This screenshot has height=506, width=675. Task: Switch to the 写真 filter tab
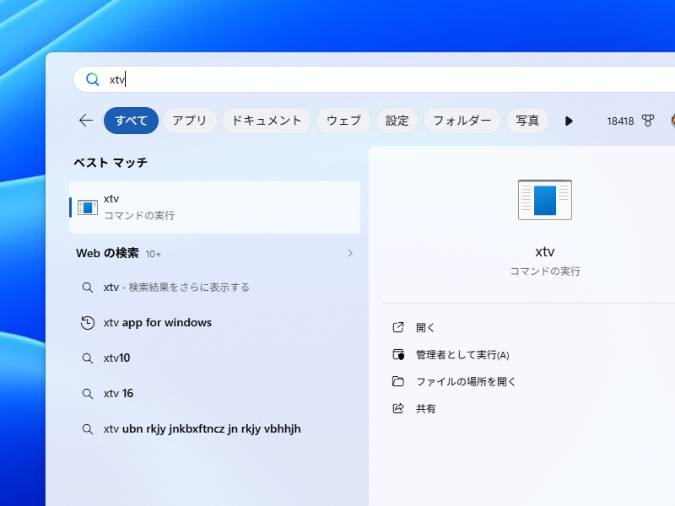(x=526, y=121)
